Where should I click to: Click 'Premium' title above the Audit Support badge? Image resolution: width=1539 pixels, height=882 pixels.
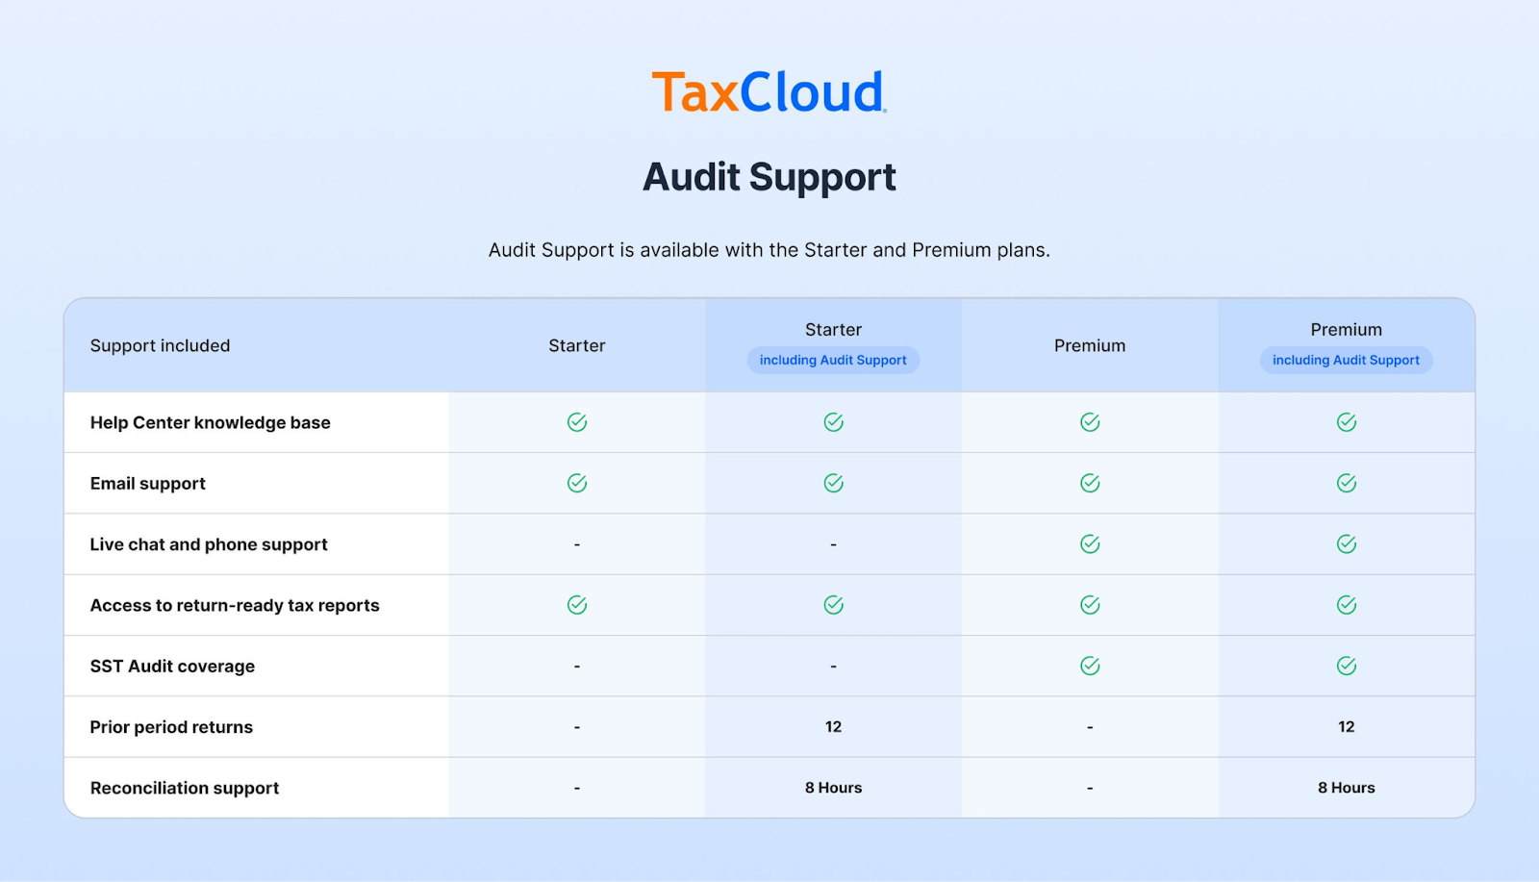(x=1347, y=330)
